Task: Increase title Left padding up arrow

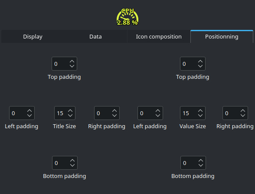Action: [29, 111]
